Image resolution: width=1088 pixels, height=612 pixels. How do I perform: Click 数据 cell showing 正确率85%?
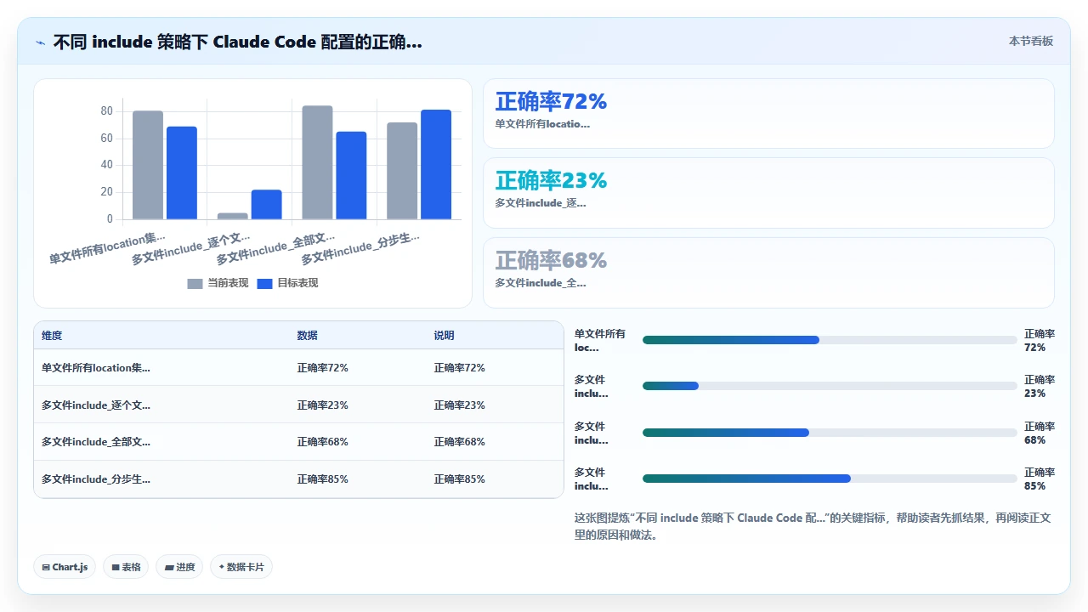click(322, 479)
